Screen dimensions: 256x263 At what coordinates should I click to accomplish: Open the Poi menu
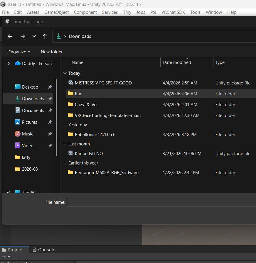[x=153, y=12]
